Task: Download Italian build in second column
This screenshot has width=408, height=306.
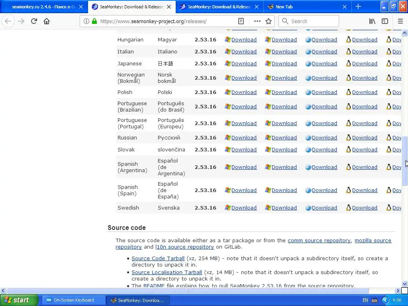Action: pos(284,51)
